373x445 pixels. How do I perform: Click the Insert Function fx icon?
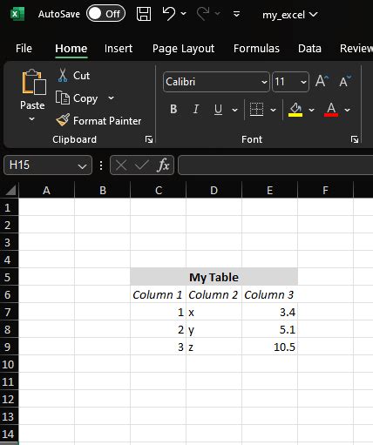(x=163, y=165)
